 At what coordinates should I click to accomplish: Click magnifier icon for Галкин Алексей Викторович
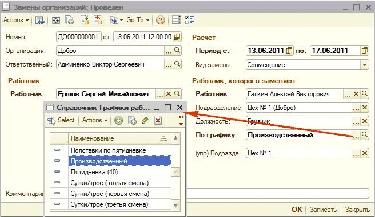click(365, 93)
